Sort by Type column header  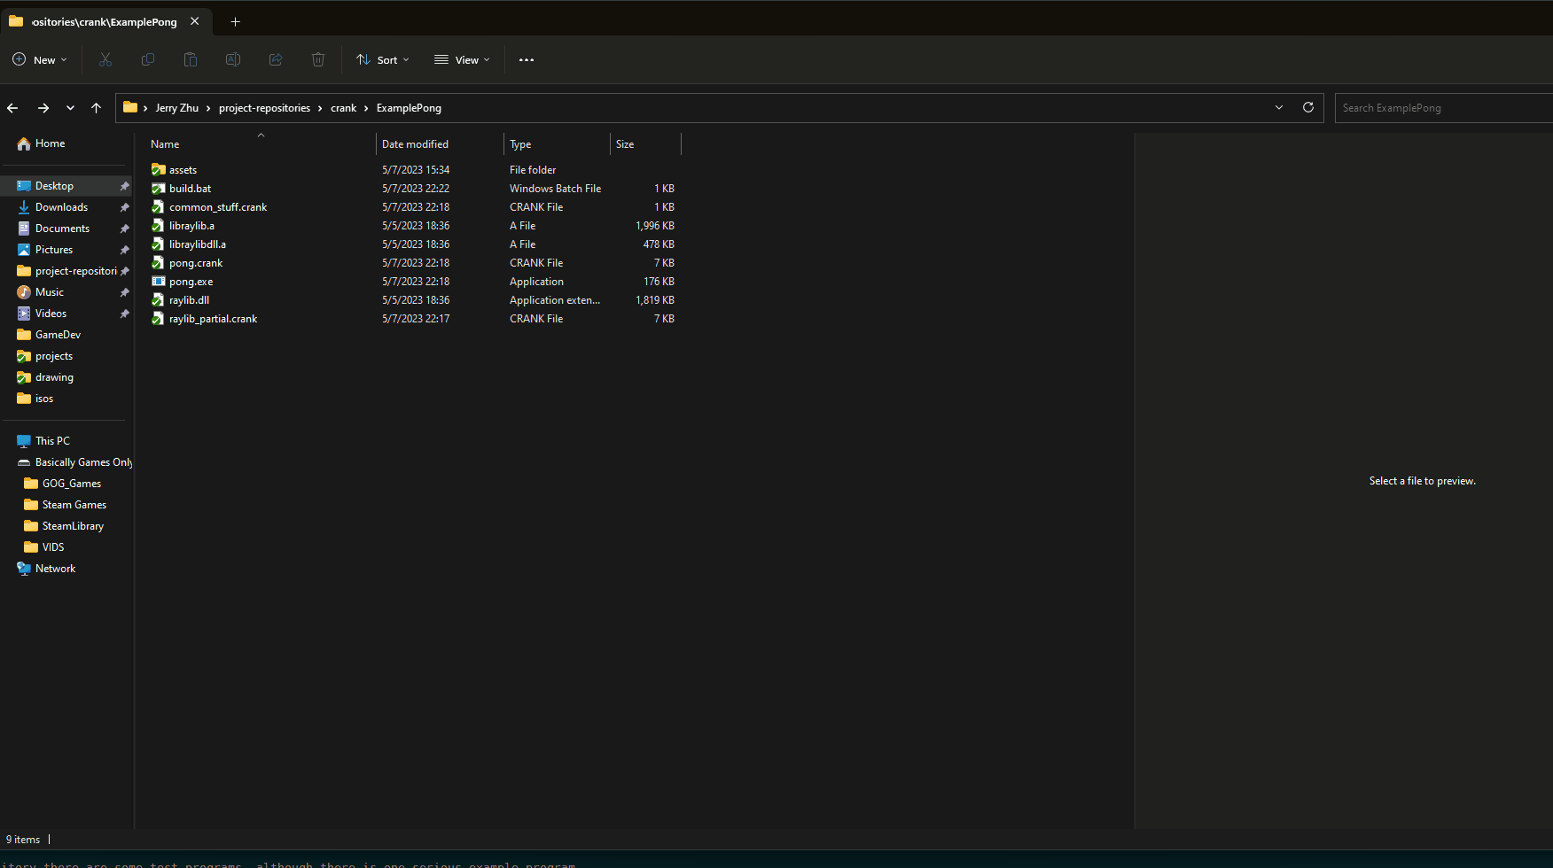558,143
